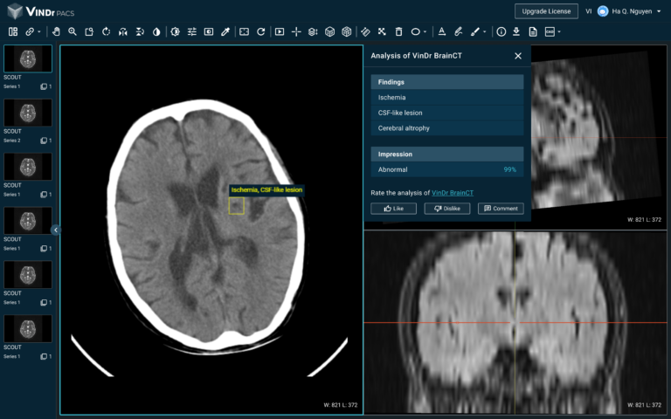Viewport: 671px width, 419px height.
Task: Switch language via the VI label
Action: pos(588,11)
